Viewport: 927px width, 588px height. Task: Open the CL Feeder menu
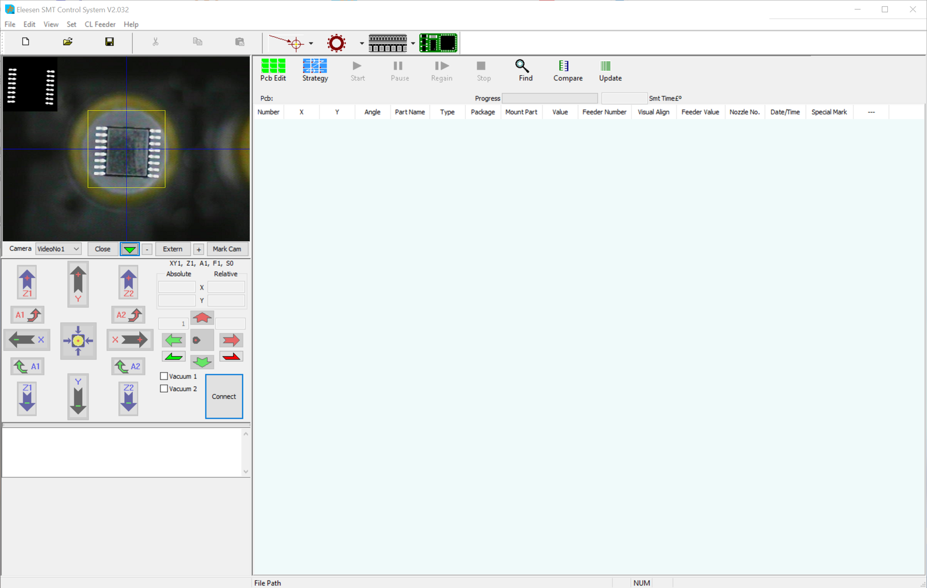click(x=100, y=25)
